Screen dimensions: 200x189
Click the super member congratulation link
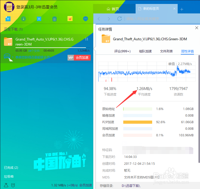coord(33,57)
